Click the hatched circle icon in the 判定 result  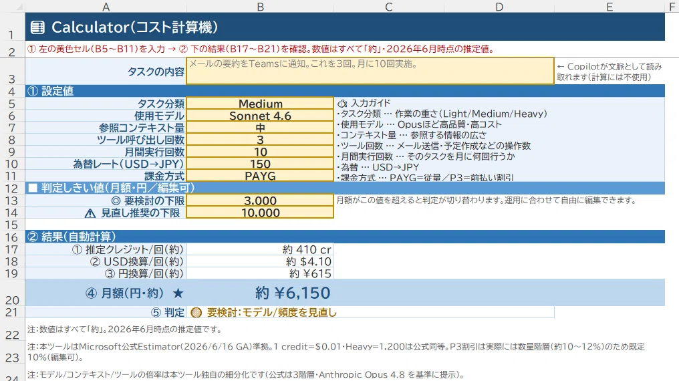pos(196,313)
